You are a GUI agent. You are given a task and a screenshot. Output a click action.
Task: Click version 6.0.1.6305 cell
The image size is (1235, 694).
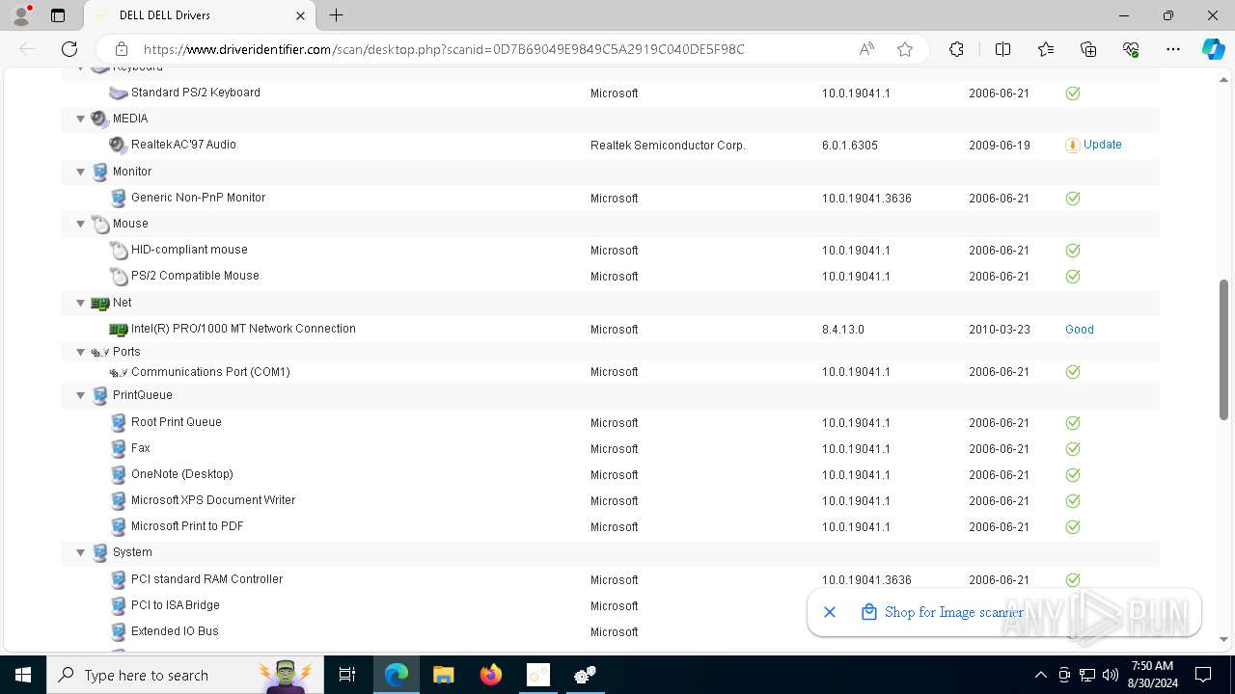click(x=850, y=146)
